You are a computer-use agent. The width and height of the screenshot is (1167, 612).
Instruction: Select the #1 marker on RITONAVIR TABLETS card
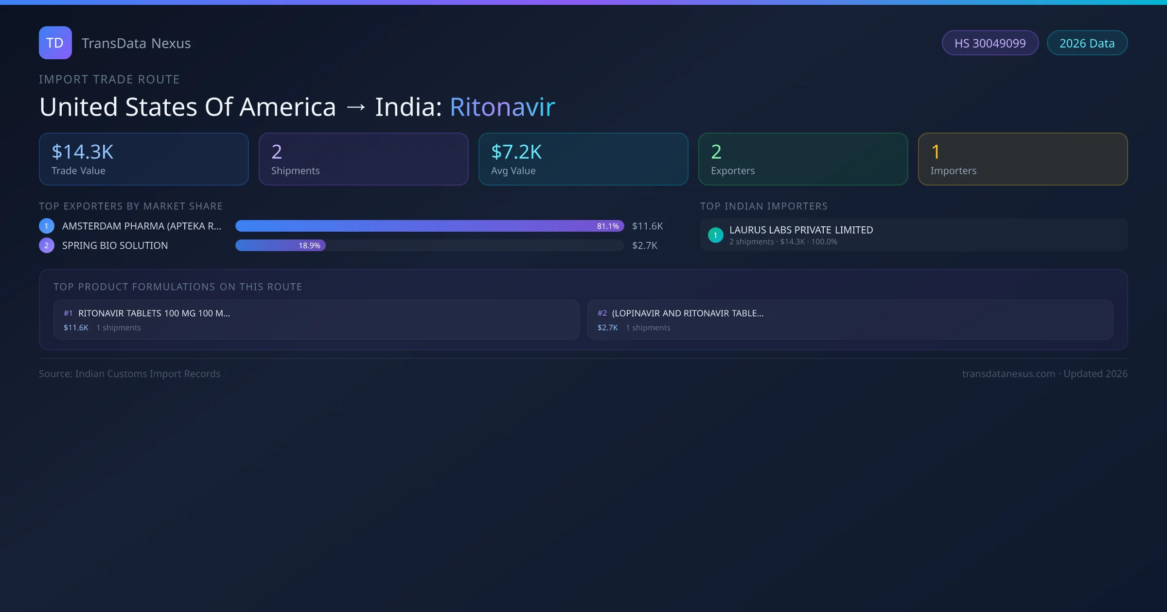pyautogui.click(x=68, y=313)
